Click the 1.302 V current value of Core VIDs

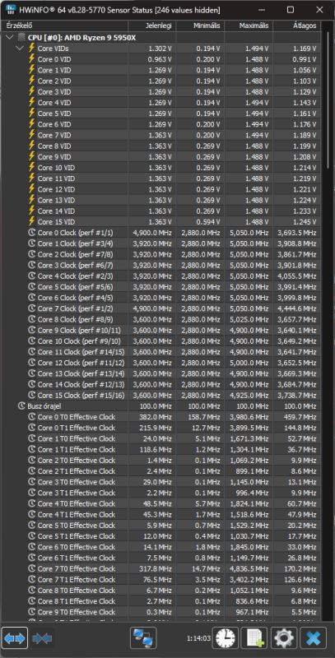point(160,49)
